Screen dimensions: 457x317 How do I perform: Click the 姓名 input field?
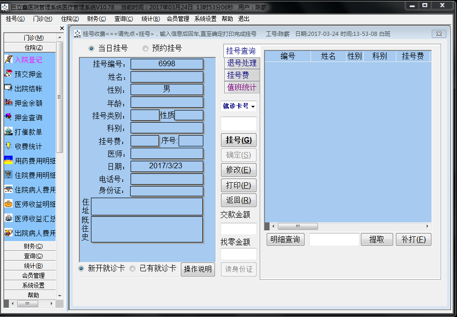tap(166, 76)
